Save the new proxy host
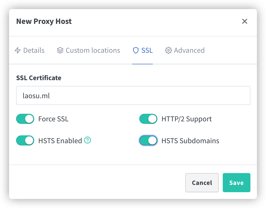 (x=237, y=183)
